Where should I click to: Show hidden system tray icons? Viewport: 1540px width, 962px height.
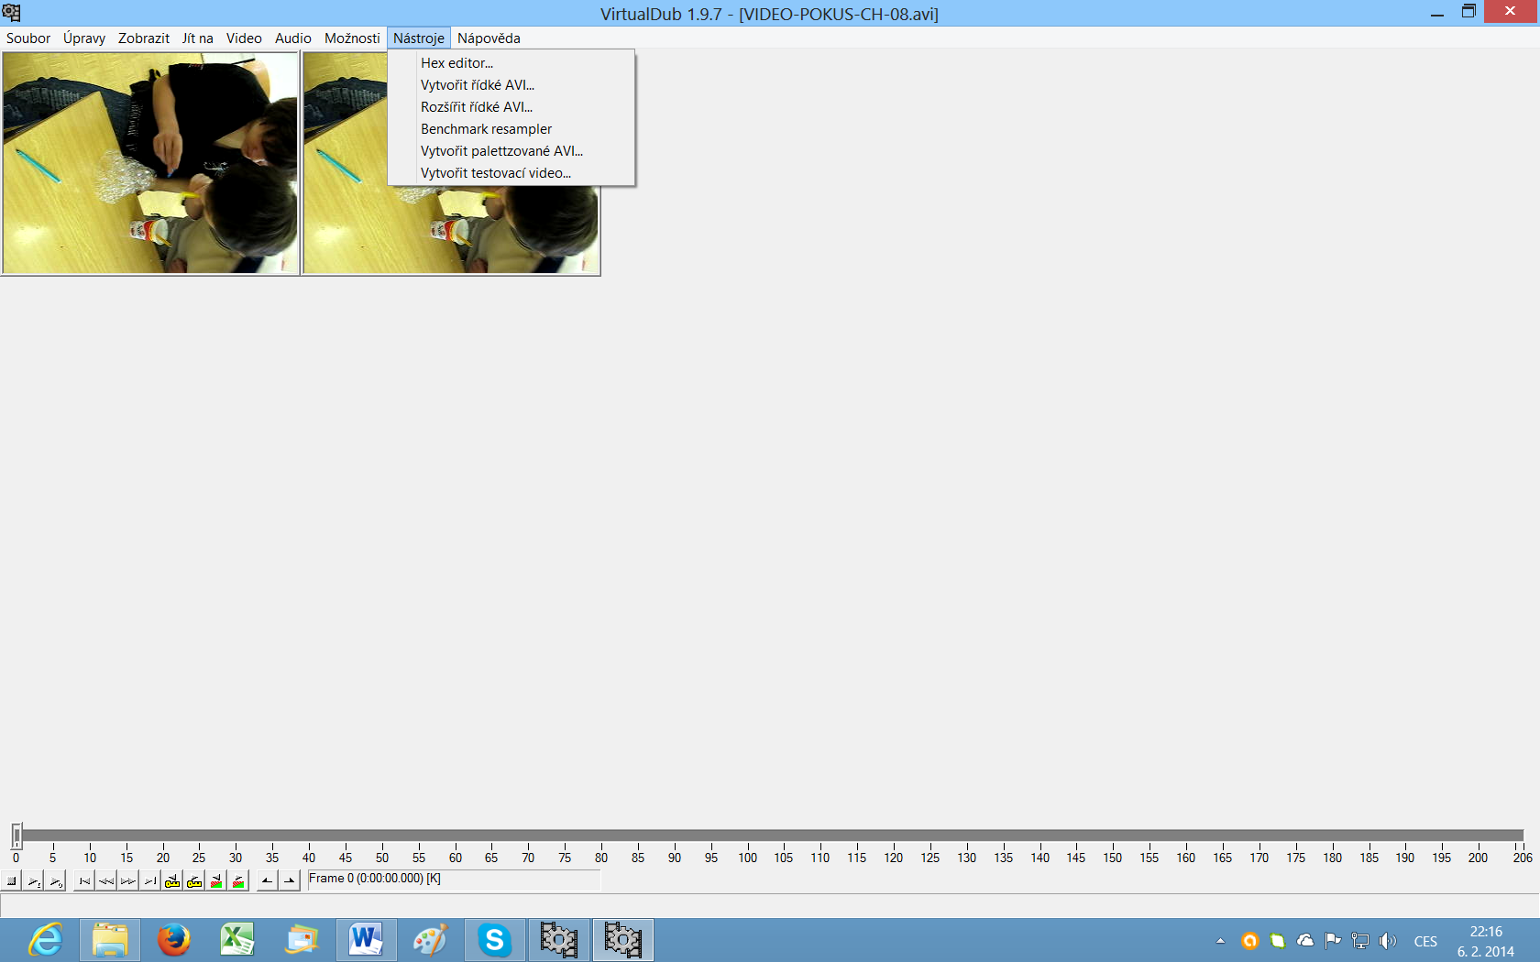point(1220,941)
